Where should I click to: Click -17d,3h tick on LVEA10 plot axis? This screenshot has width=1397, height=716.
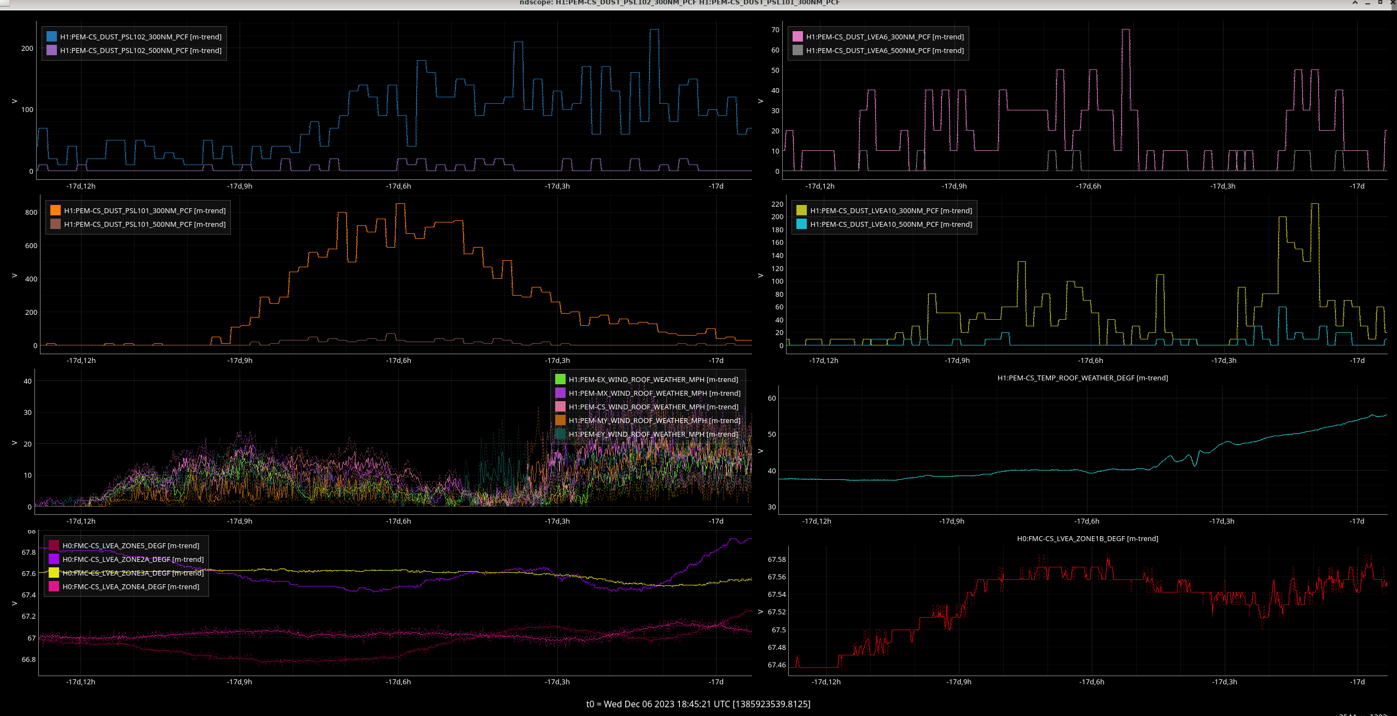pos(1224,360)
